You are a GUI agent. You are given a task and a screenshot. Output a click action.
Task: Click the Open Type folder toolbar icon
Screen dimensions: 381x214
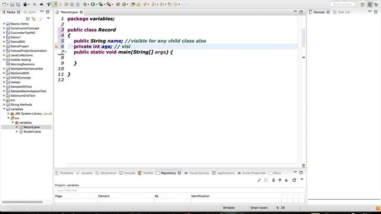coord(133,4)
